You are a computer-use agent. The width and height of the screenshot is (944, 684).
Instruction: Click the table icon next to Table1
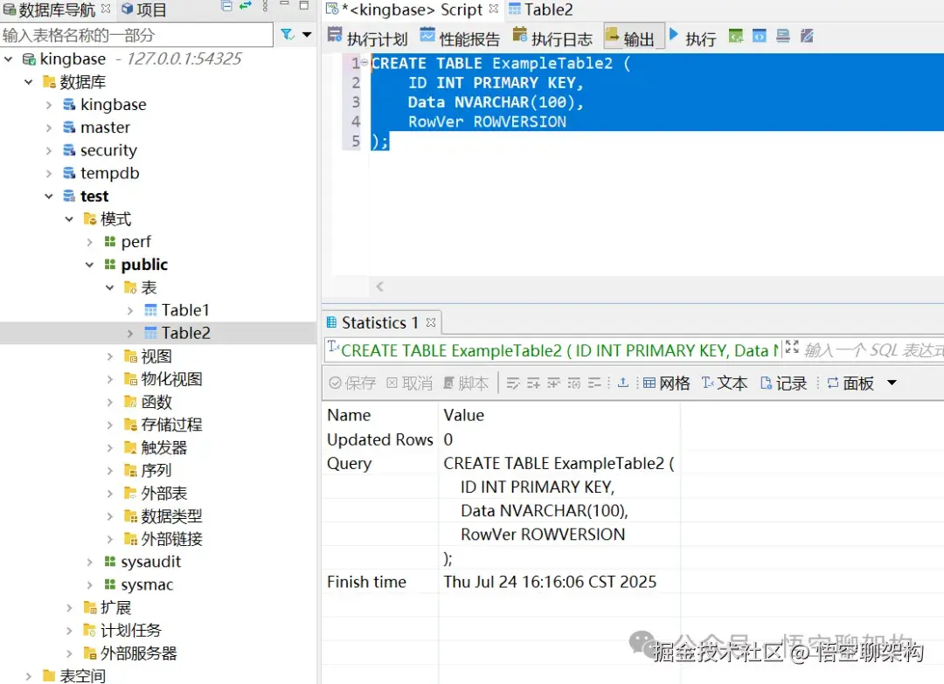[x=150, y=310]
